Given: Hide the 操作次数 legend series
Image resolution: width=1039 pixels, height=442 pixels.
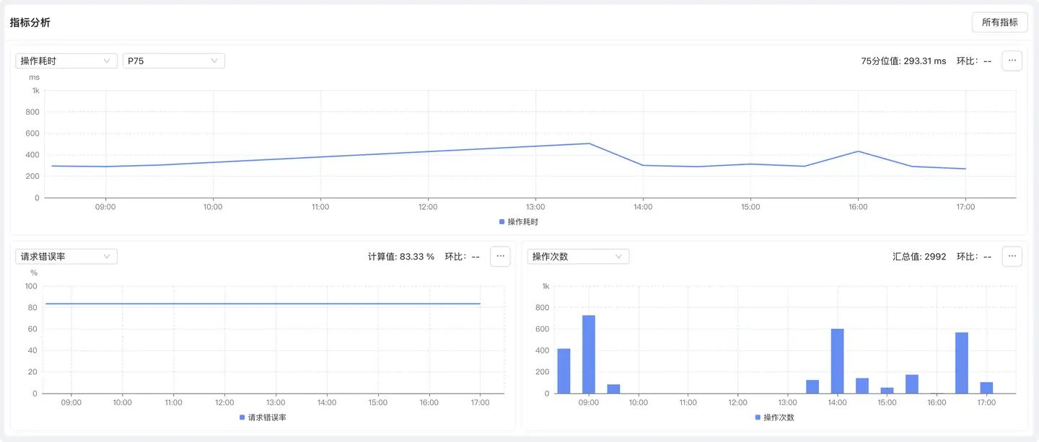Looking at the screenshot, I should click(774, 417).
